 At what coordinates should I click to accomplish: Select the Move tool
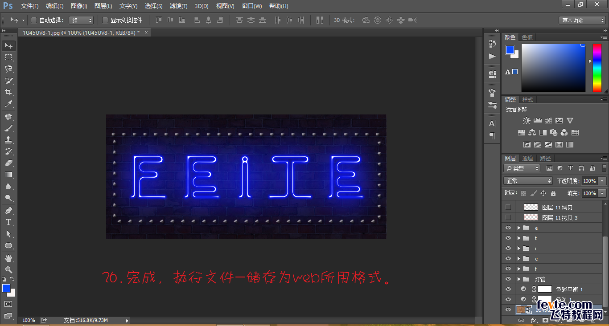[8, 45]
